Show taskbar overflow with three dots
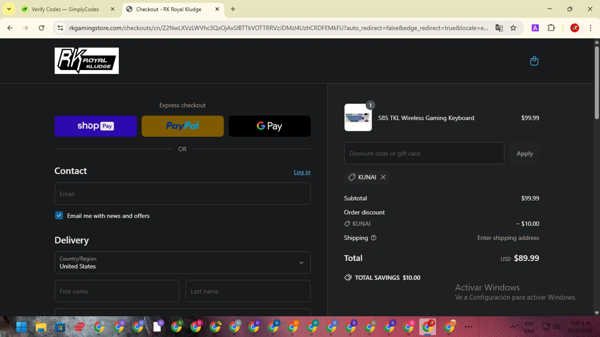The width and height of the screenshot is (600, 337). (x=468, y=327)
